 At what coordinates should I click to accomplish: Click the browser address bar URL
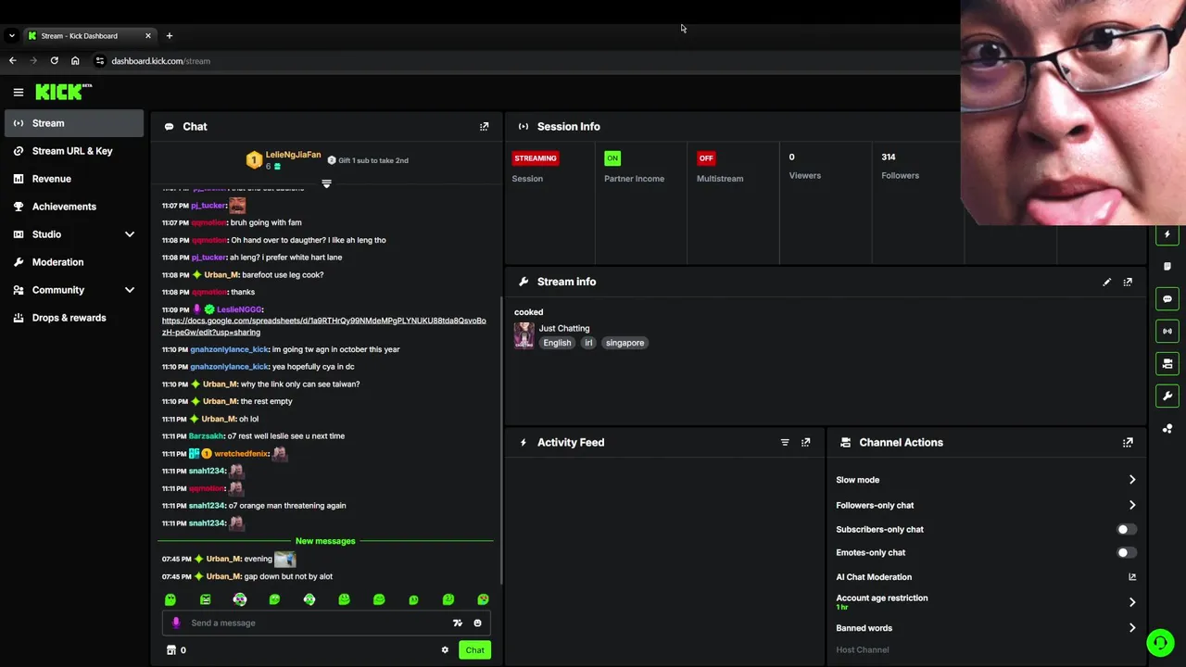coord(160,61)
